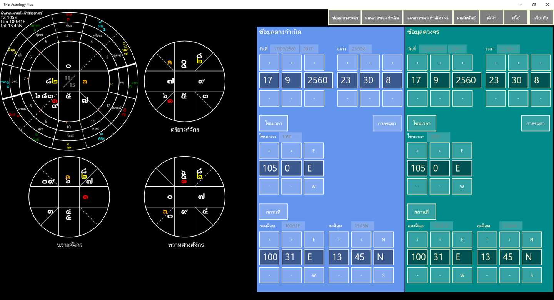Increase birth hour 23 in ข้อมูลดวงกำเนิด panel
This screenshot has height=300, width=554.
point(347,63)
